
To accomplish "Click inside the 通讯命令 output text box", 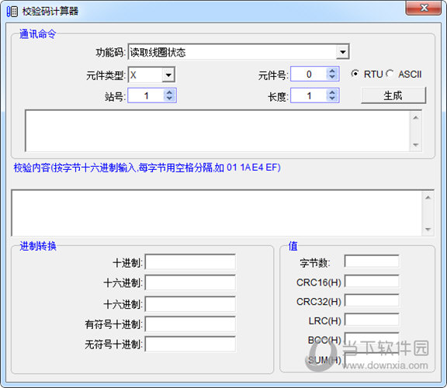I will click(x=217, y=131).
